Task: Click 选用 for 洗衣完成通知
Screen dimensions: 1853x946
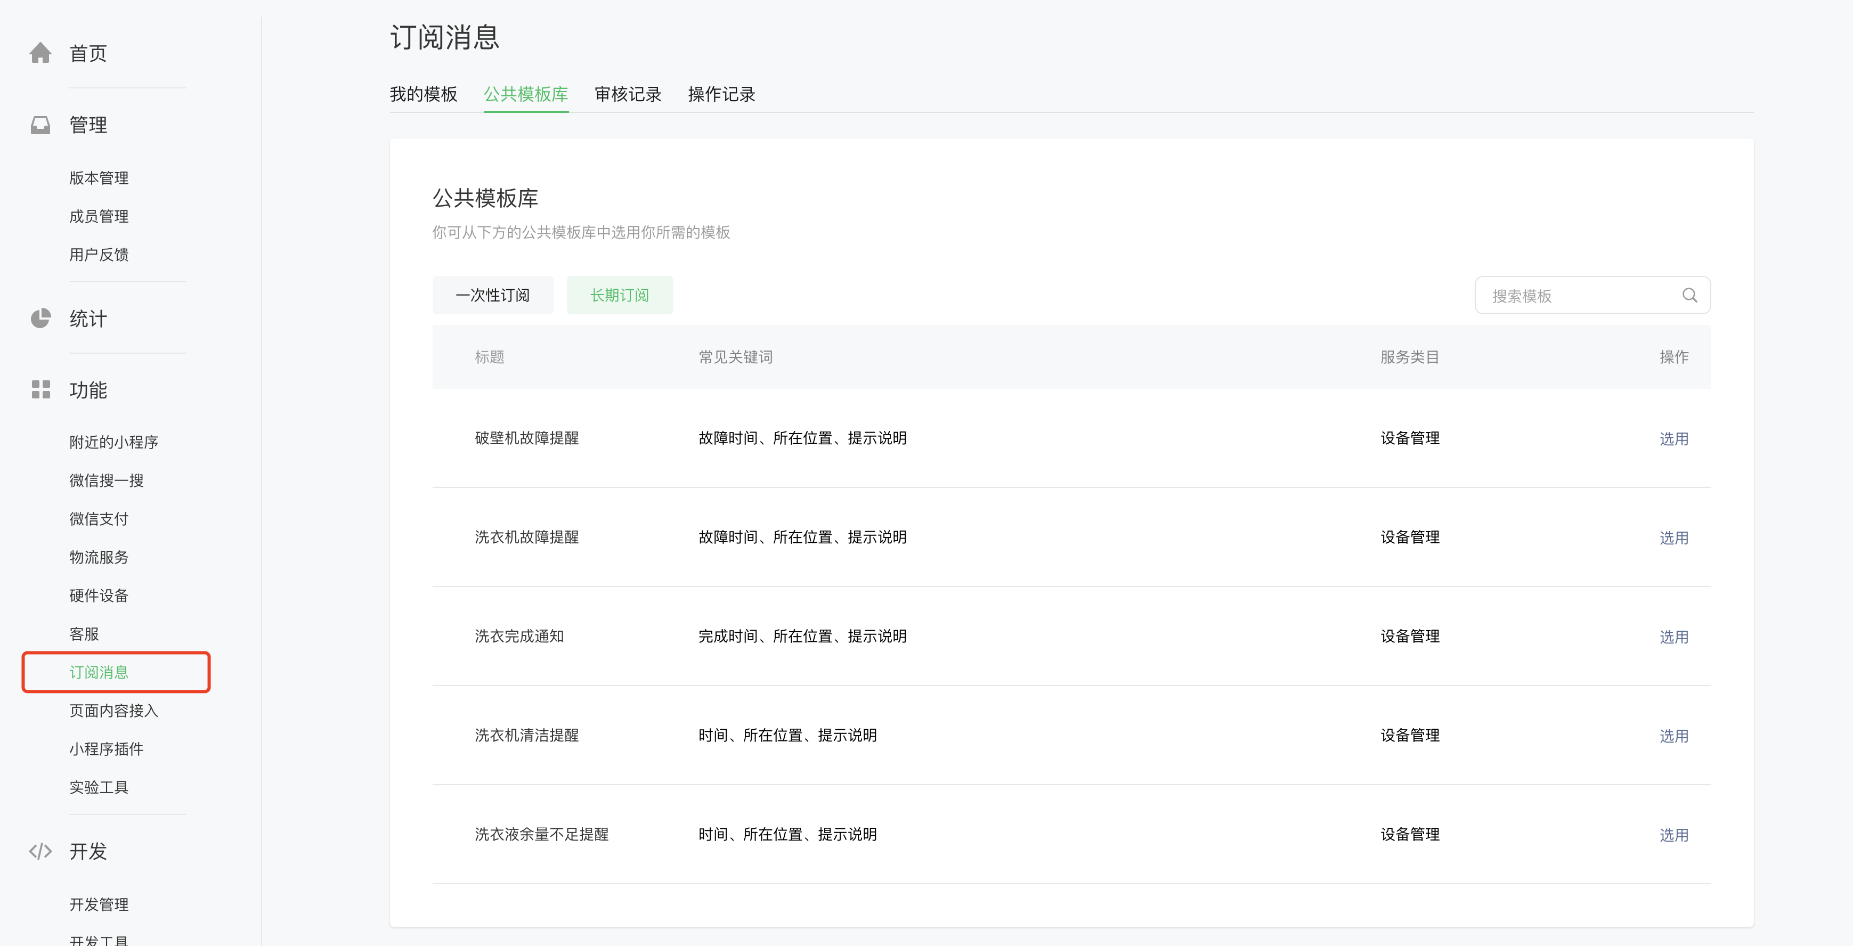Action: tap(1674, 638)
